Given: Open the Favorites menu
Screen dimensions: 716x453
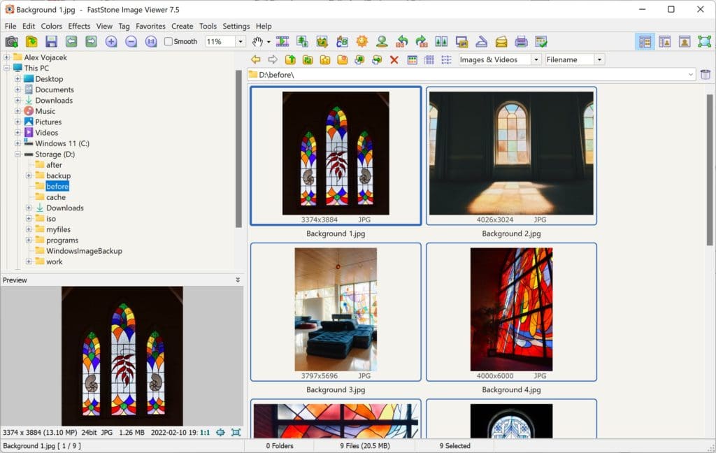Looking at the screenshot, I should [150, 26].
